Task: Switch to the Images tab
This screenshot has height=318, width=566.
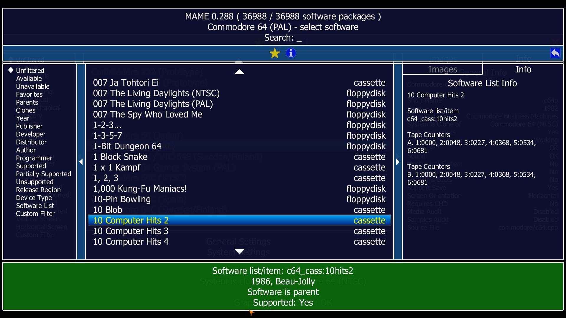Action: click(x=443, y=69)
